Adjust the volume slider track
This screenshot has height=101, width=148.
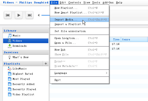pos(46,15)
